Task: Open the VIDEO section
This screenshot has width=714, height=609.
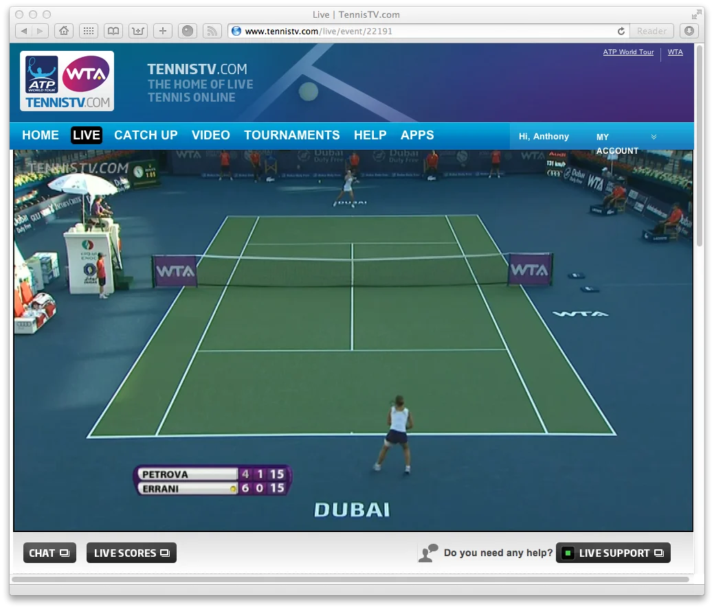Action: [x=210, y=135]
